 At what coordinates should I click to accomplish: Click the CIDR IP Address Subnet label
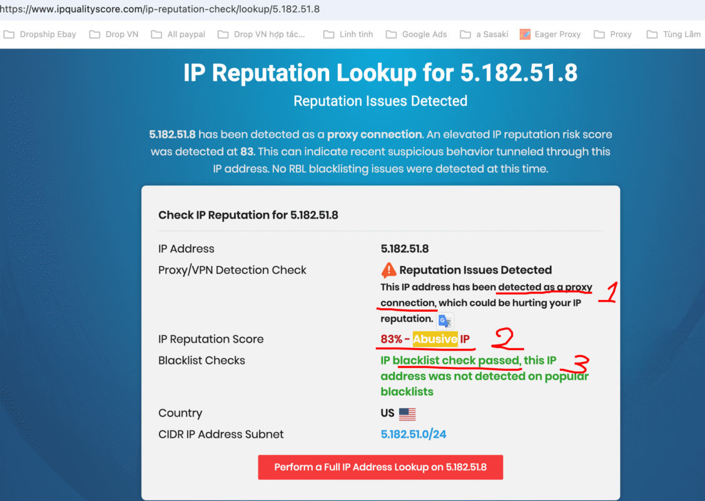[x=221, y=435]
